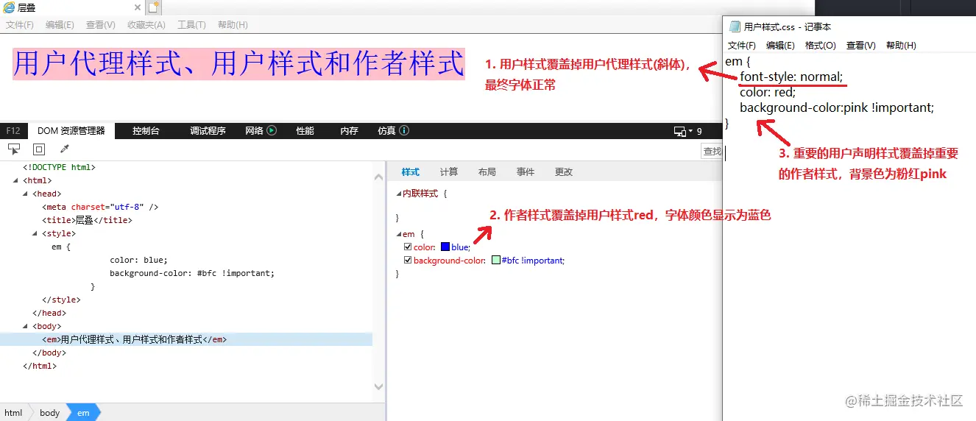Viewport: 976px width, 421px height.
Task: Open the browser 收藏夹(A) menu
Action: point(146,25)
